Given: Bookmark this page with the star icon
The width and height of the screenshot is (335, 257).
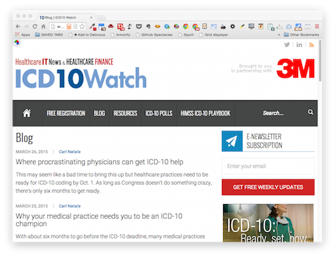Looking at the screenshot, I should pyautogui.click(x=82, y=27).
